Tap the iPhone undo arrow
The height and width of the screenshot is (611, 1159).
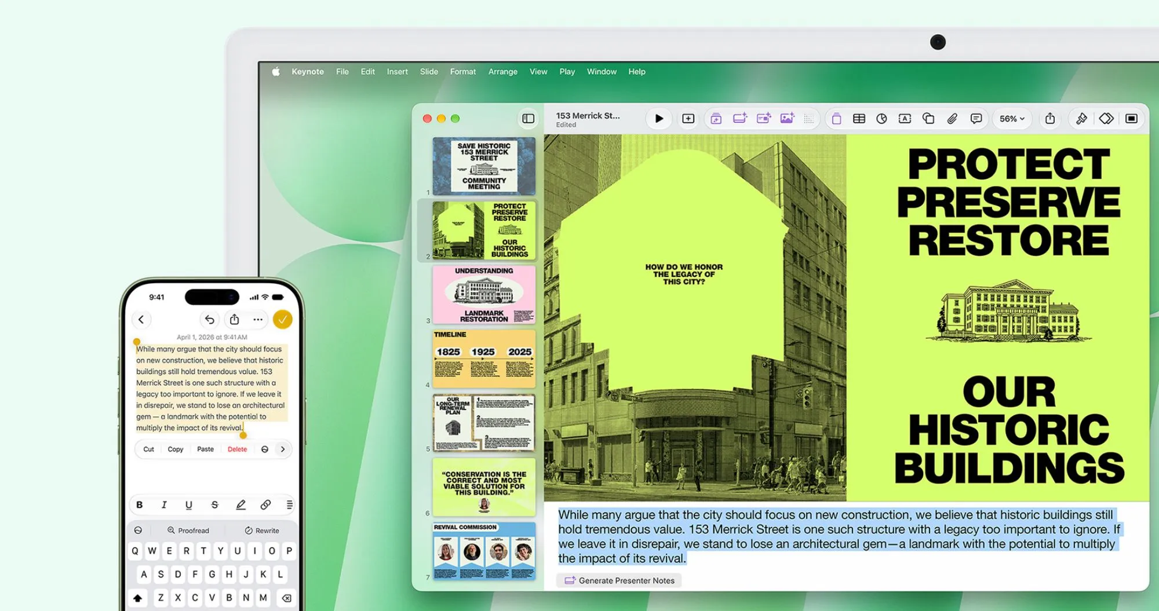[x=209, y=320]
